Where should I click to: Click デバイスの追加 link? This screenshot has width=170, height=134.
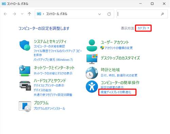click(42, 90)
